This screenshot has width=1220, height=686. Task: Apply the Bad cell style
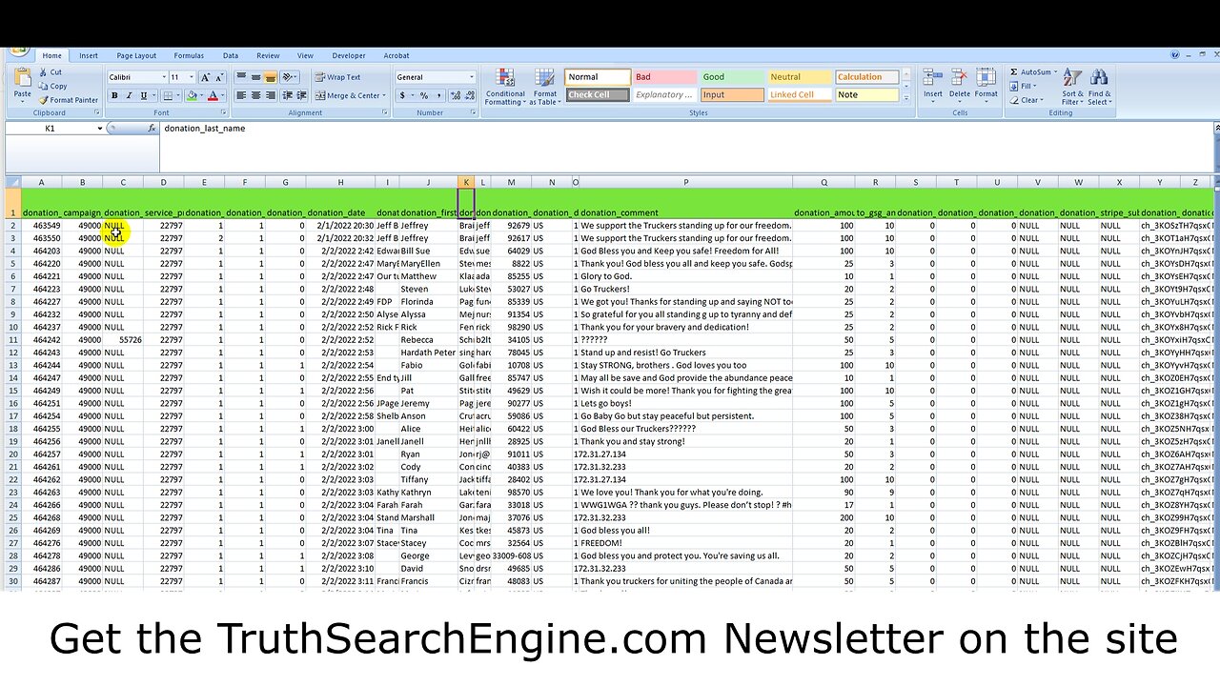pos(665,77)
